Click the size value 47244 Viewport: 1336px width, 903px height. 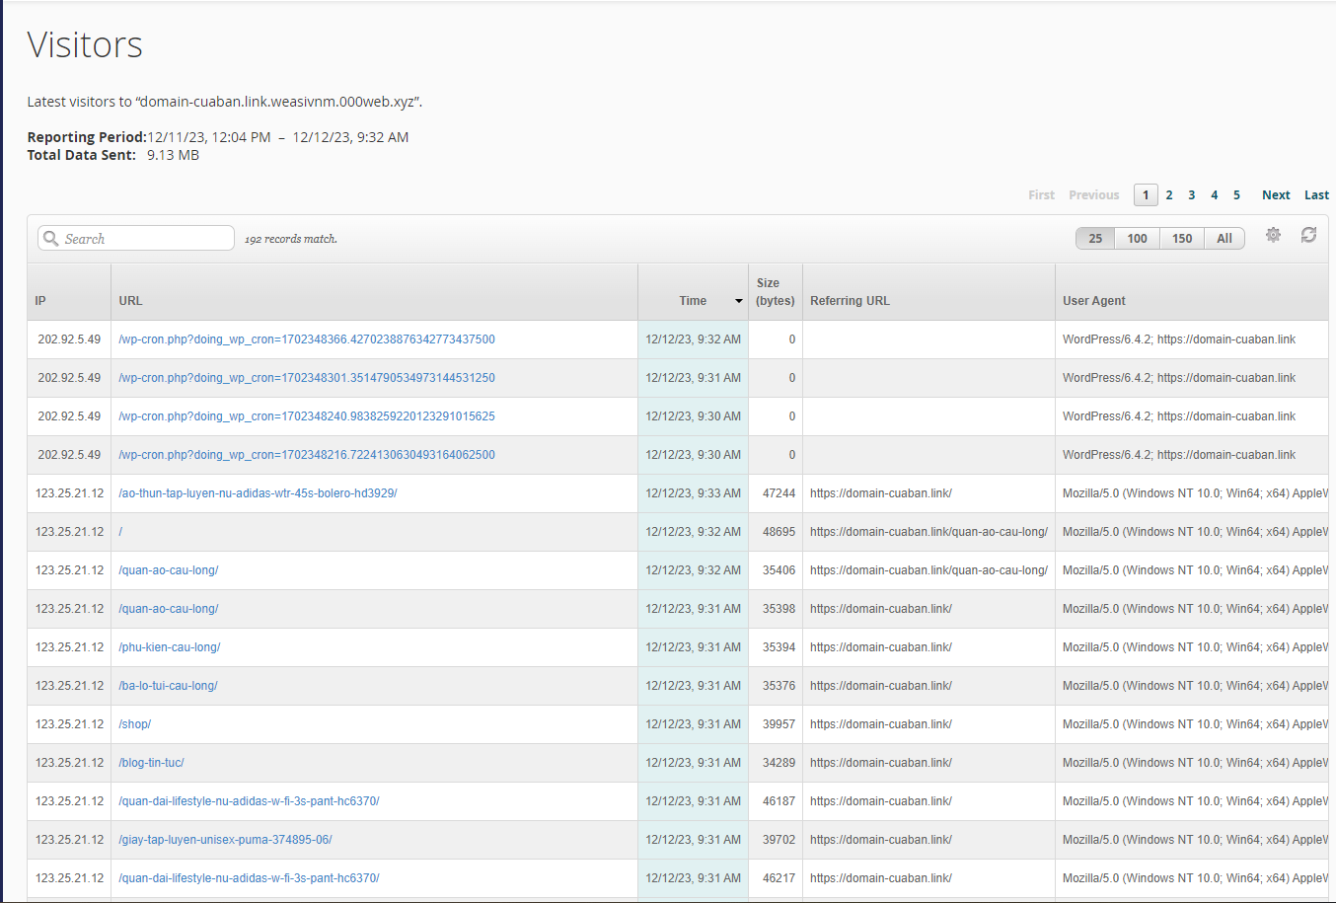tap(779, 493)
